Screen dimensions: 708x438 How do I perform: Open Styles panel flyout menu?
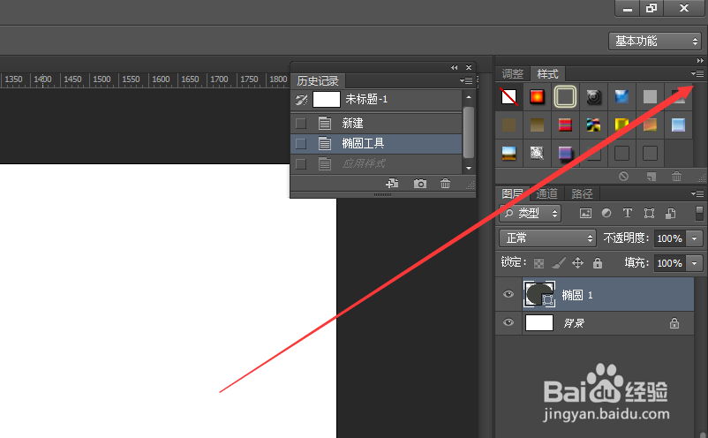coord(697,73)
